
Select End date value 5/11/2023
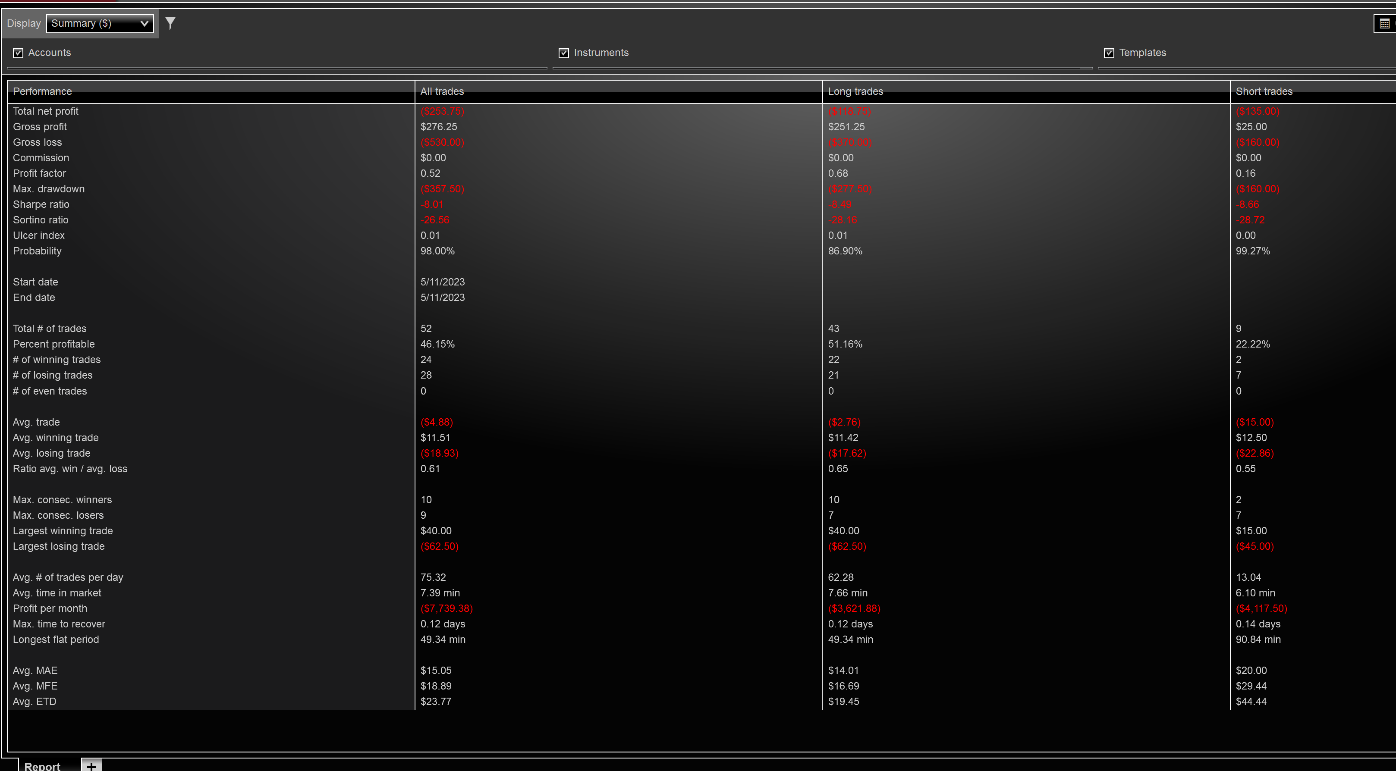[443, 298]
